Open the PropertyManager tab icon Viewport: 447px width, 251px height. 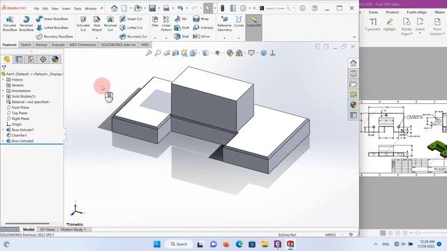tap(19, 59)
